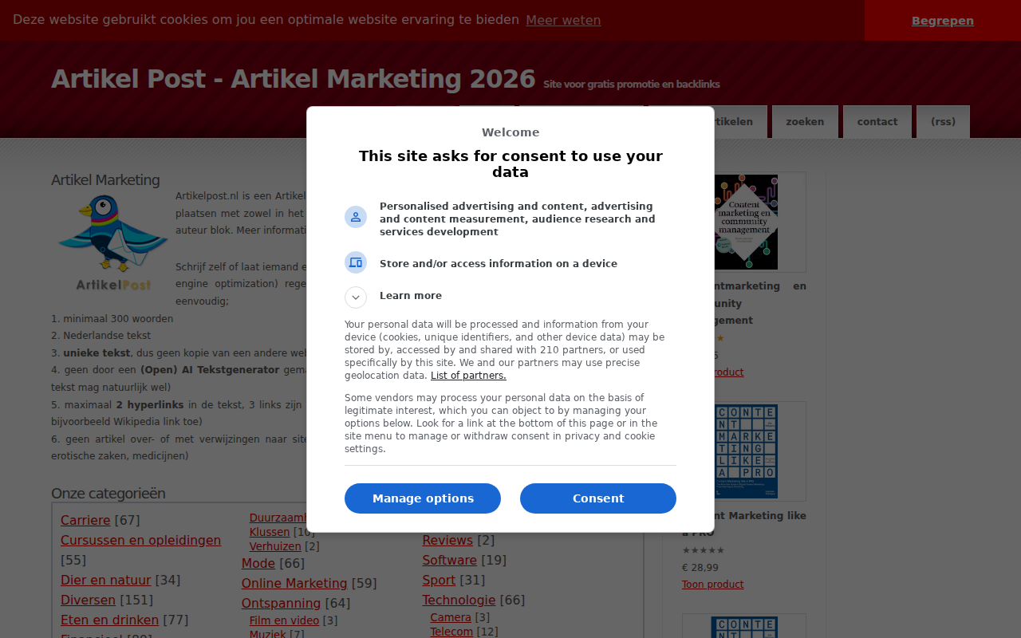Viewport: 1021px width, 638px height.
Task: Click the store information device icon
Action: coord(356,262)
